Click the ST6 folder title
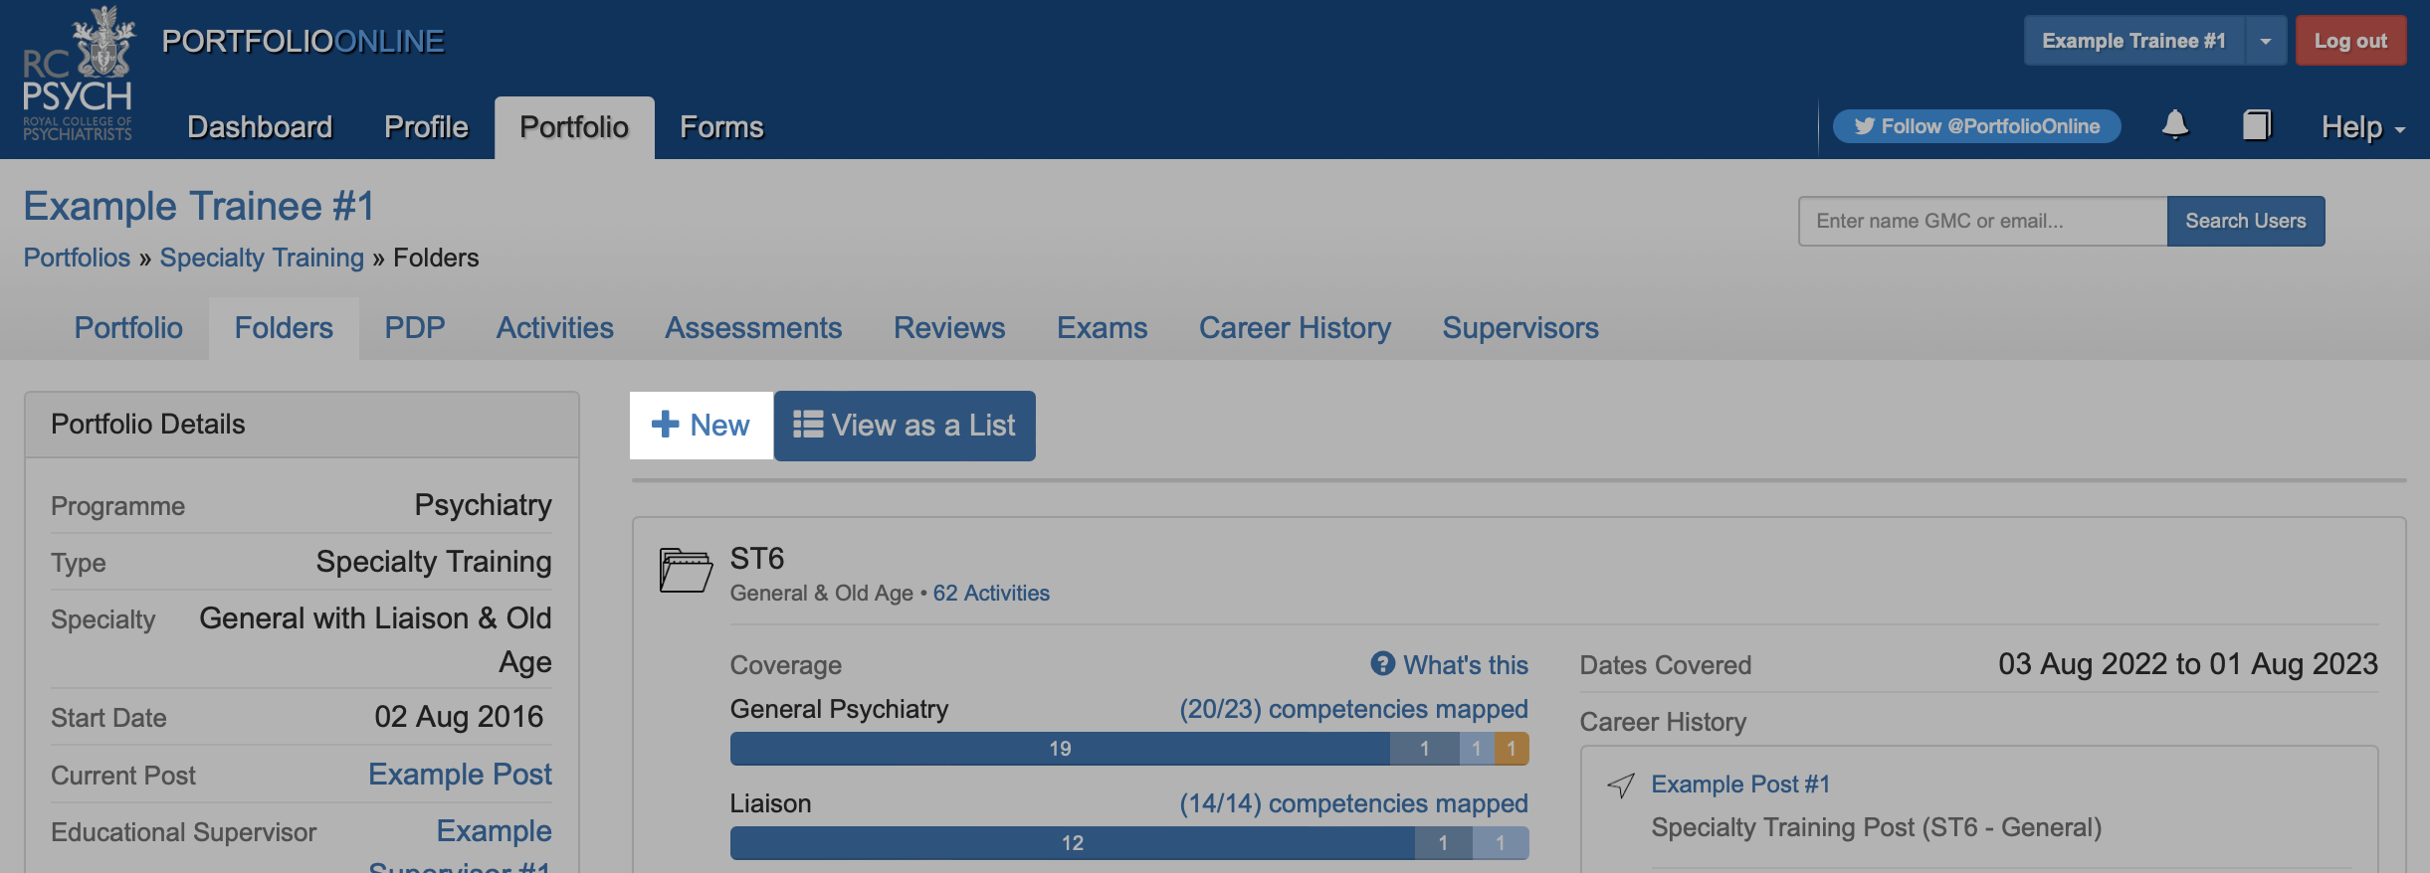Image resolution: width=2430 pixels, height=873 pixels. coord(757,558)
